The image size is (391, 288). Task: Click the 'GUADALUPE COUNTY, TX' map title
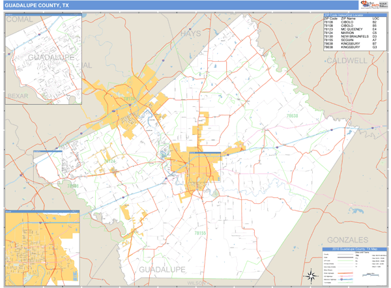36,5
